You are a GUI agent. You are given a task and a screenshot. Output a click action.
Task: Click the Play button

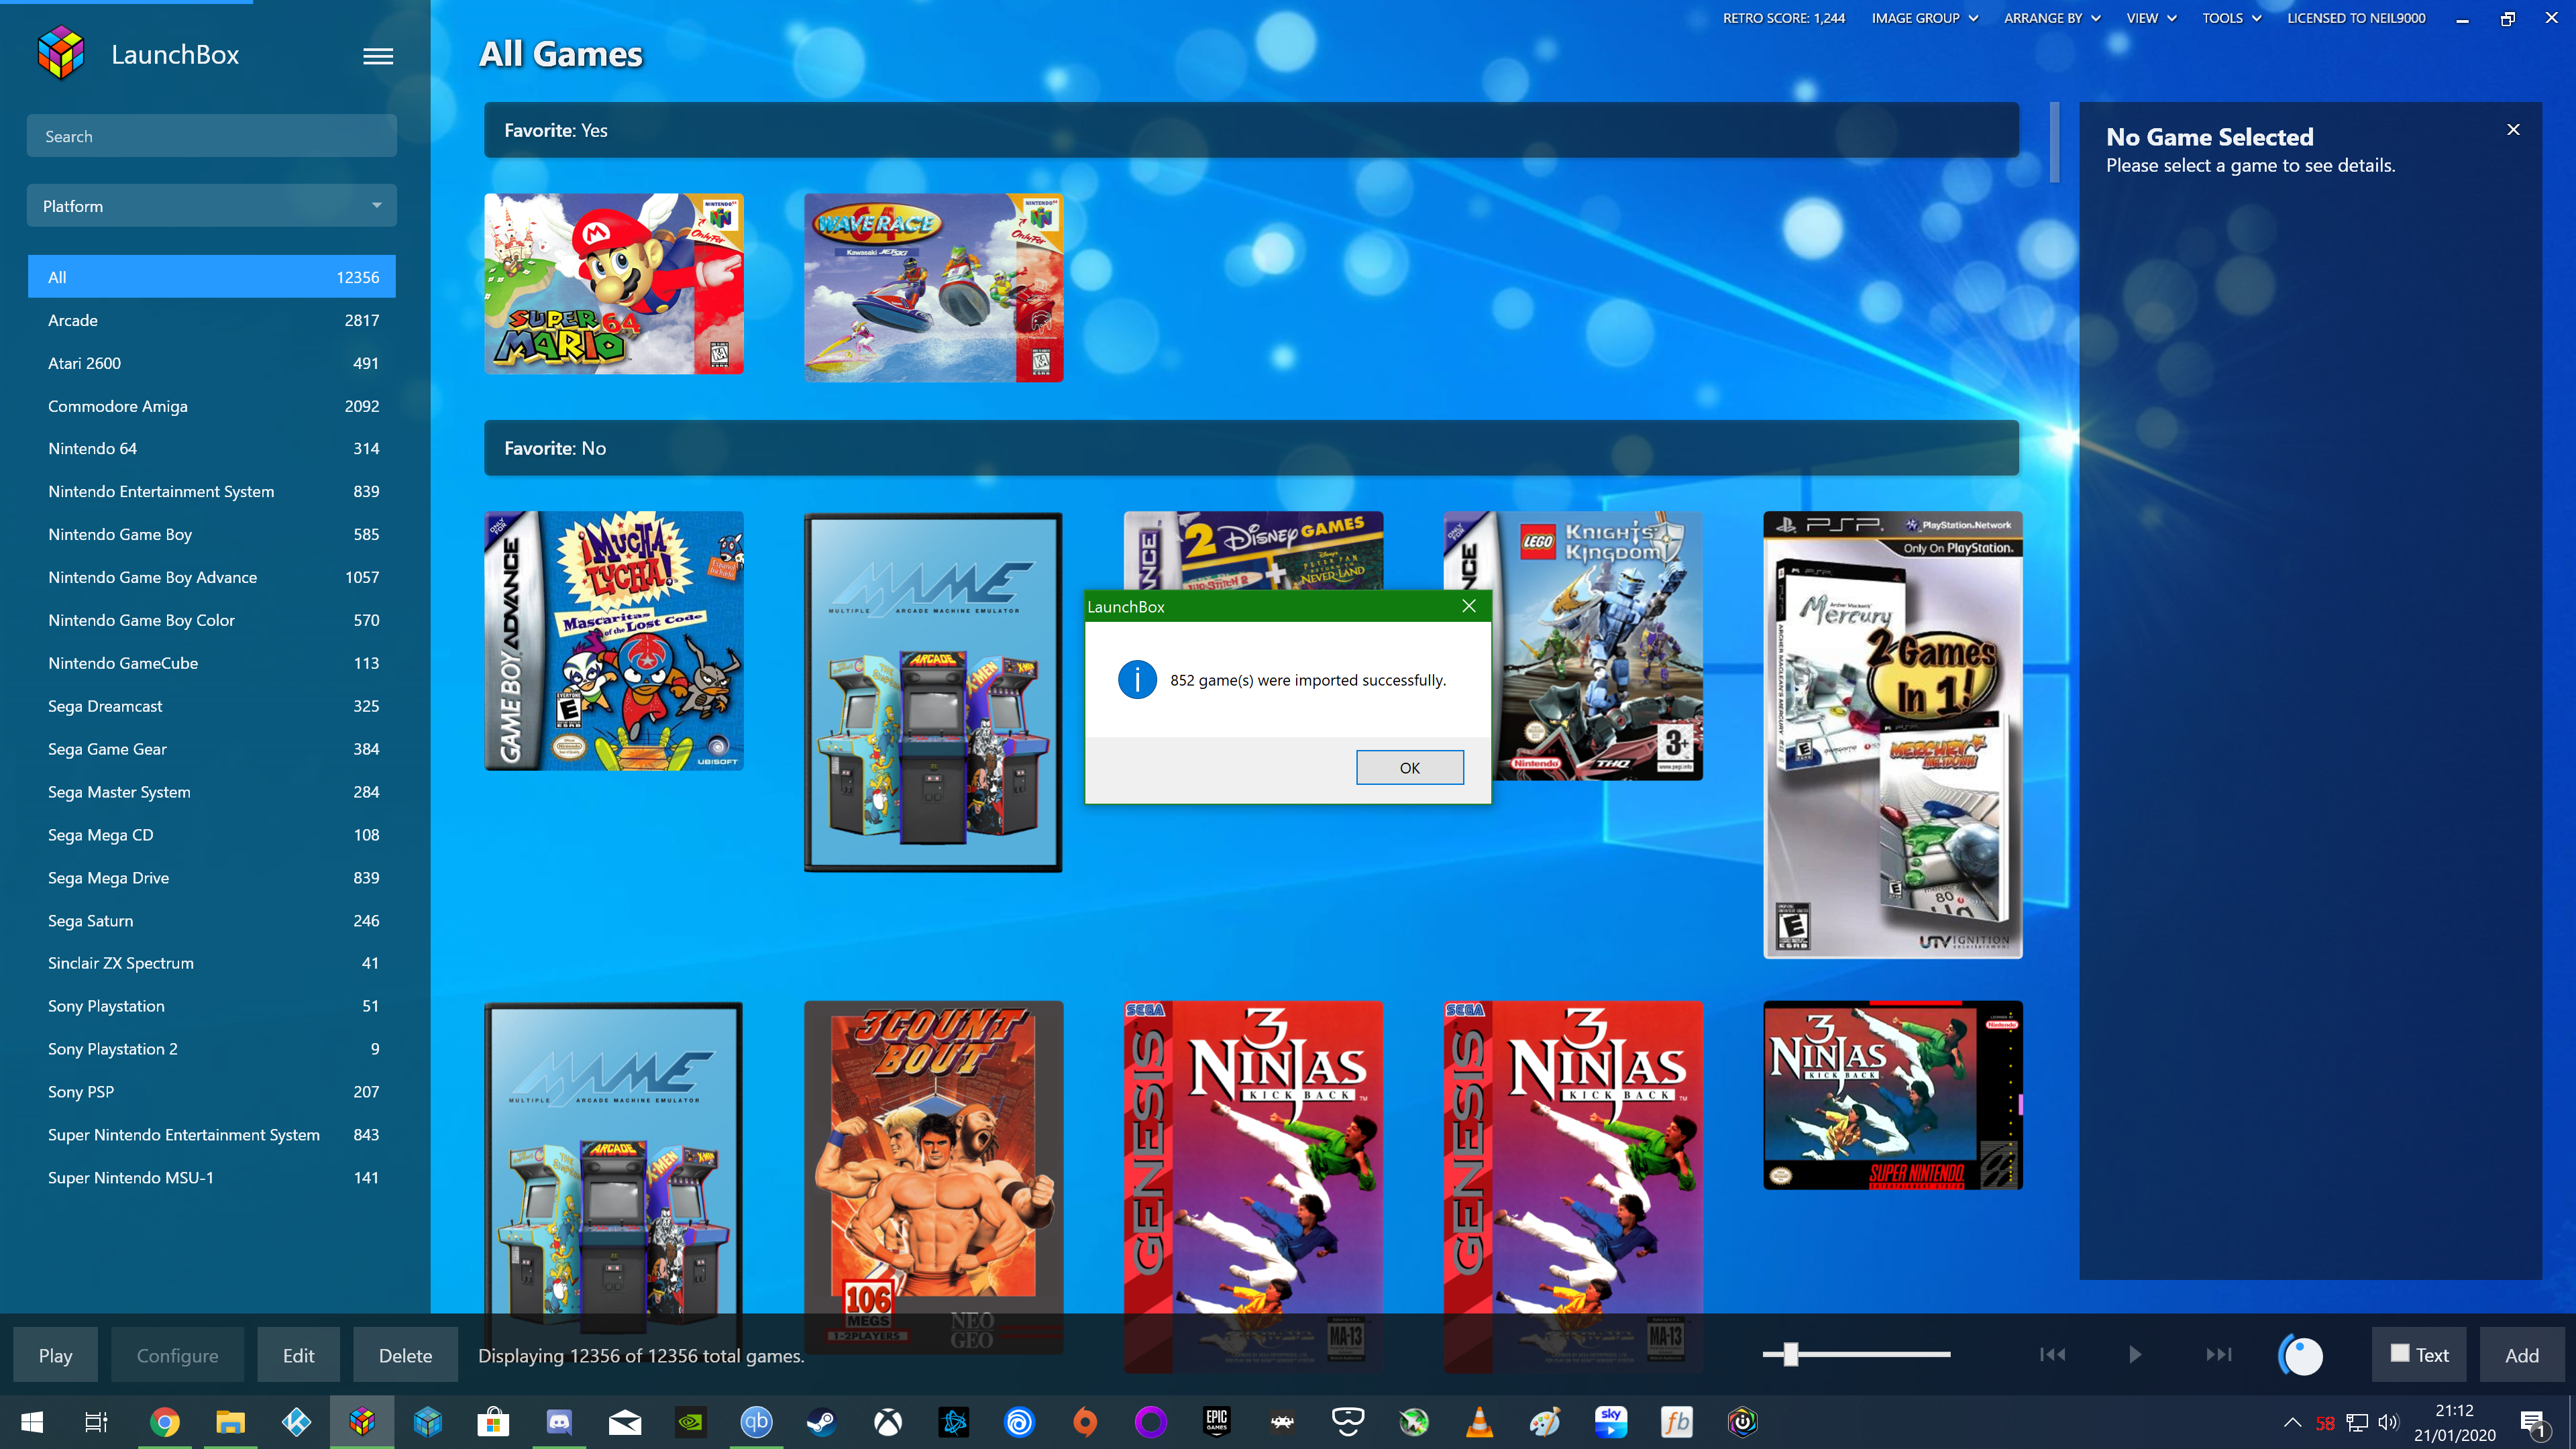(56, 1355)
